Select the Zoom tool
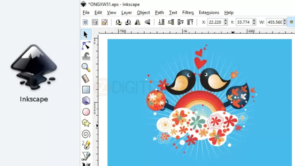 [x=86, y=67]
